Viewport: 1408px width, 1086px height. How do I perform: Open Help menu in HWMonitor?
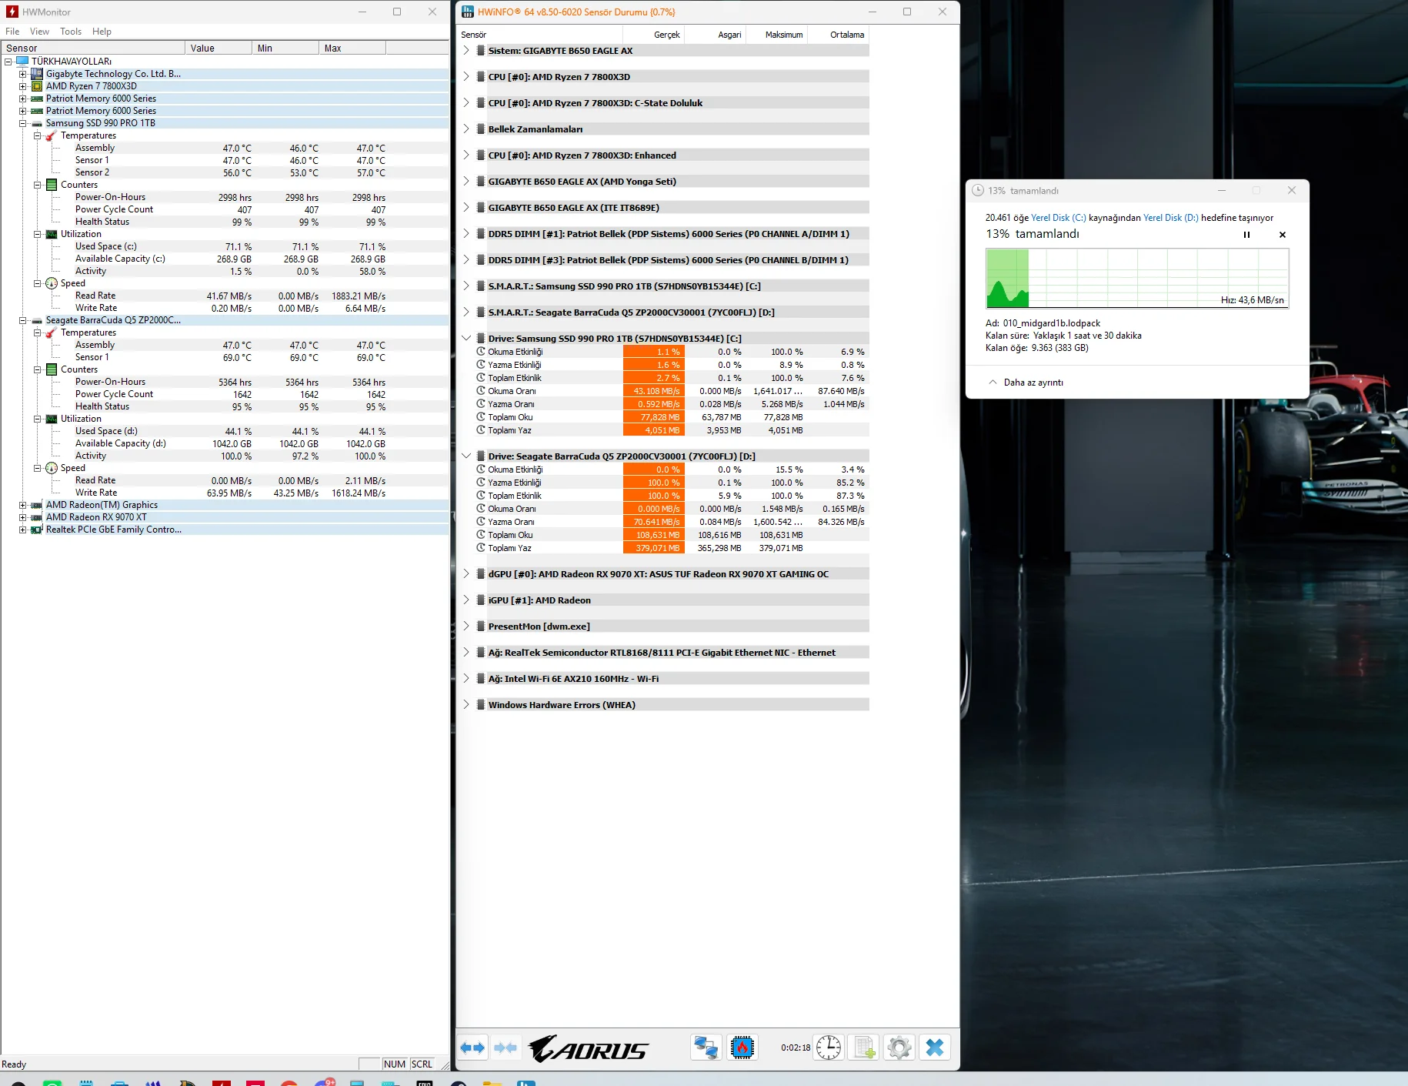point(102,32)
